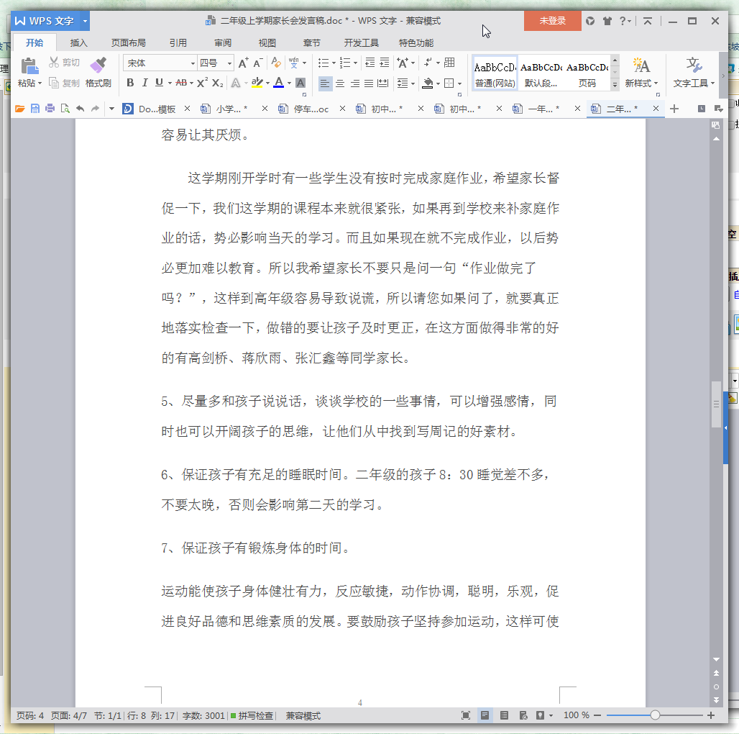
Task: Open the 页面布局 ribbon tab
Action: pos(128,43)
